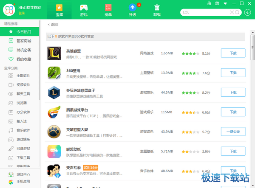This screenshot has width=255, height=188.
Task: Open the 360壁纸 title link
Action: pyautogui.click(x=74, y=71)
